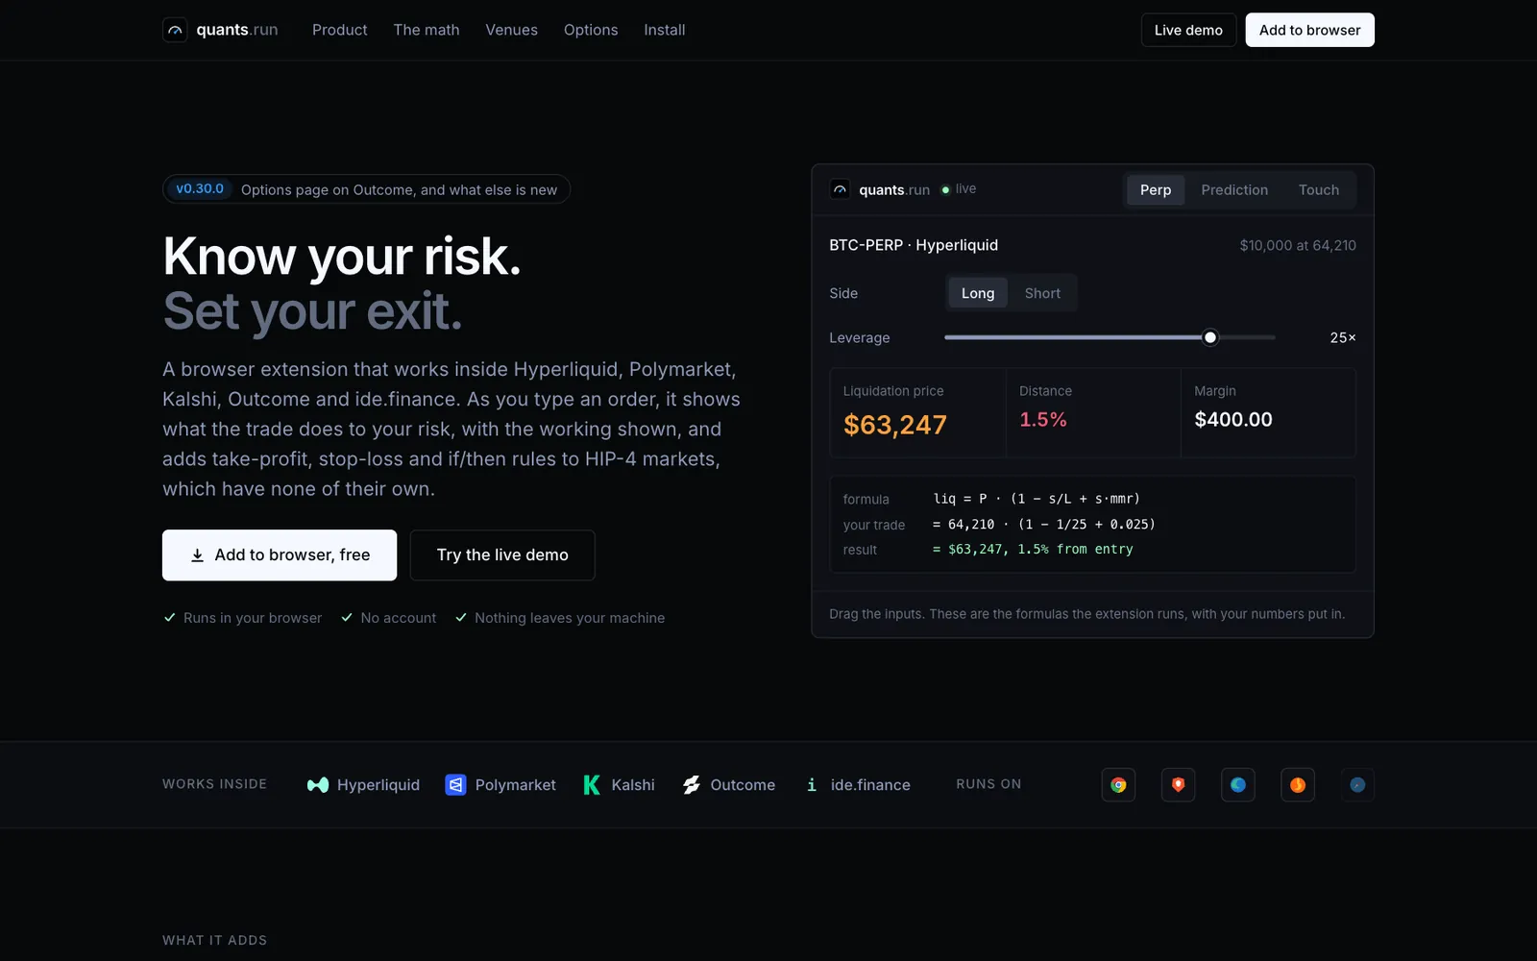Click the 'Leverage' label
Image resolution: width=1537 pixels, height=961 pixels.
(x=860, y=337)
